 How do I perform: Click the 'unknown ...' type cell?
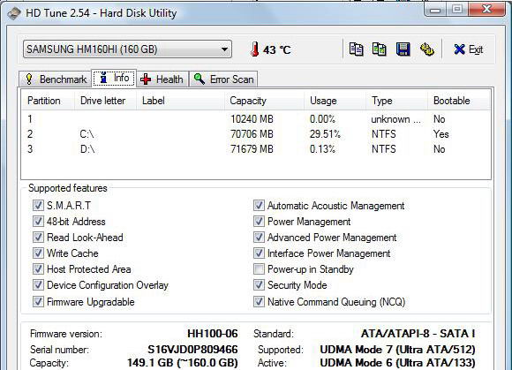pyautogui.click(x=395, y=119)
